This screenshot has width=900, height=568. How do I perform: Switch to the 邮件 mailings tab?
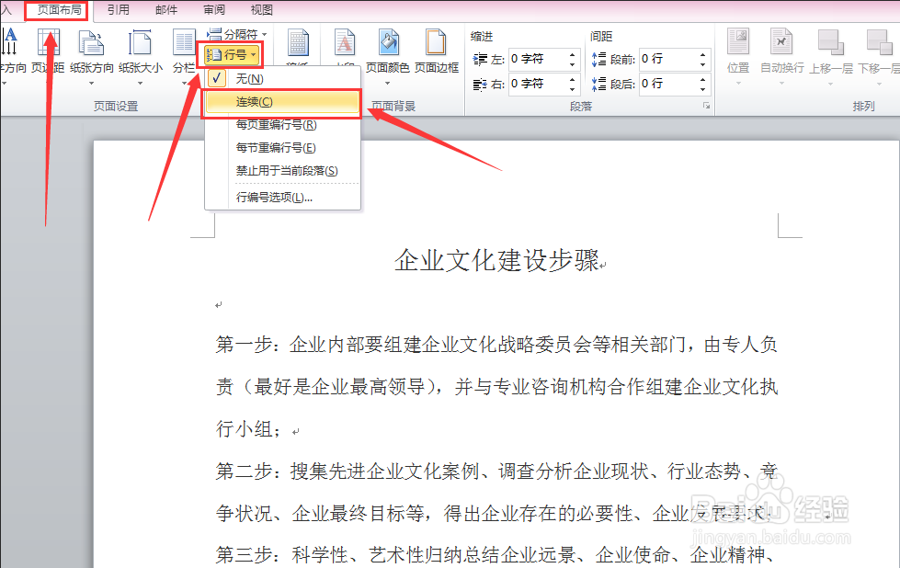[166, 10]
